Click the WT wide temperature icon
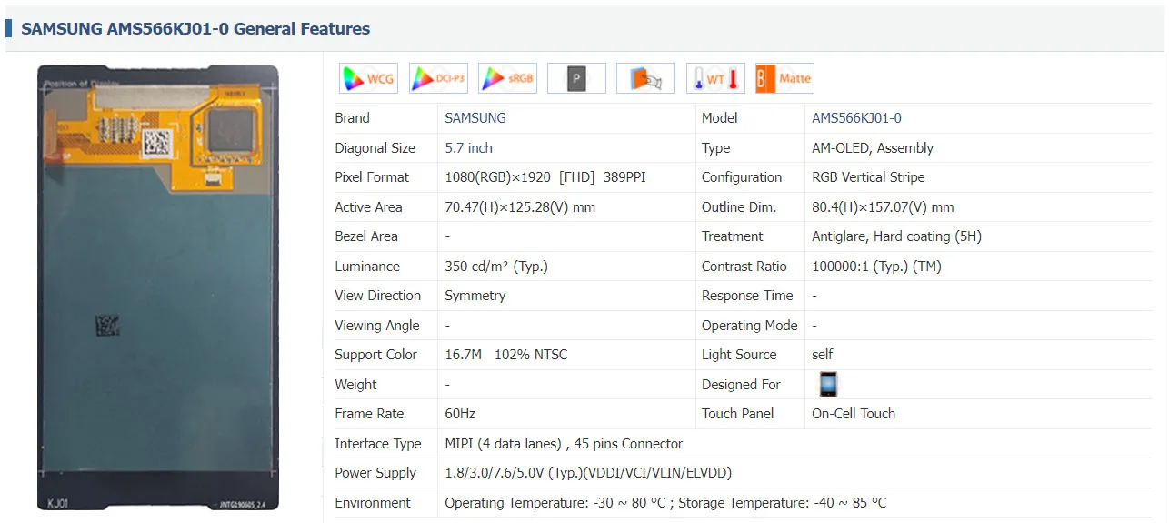Image resolution: width=1169 pixels, height=523 pixels. [715, 78]
